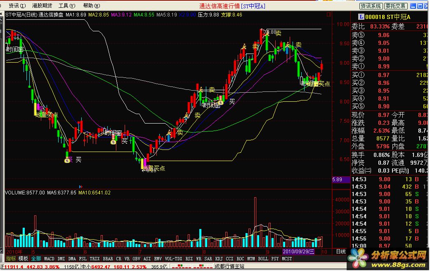Click the 2010/09/29/三 date marker
This screenshot has height=271, width=430.
(x=299, y=252)
